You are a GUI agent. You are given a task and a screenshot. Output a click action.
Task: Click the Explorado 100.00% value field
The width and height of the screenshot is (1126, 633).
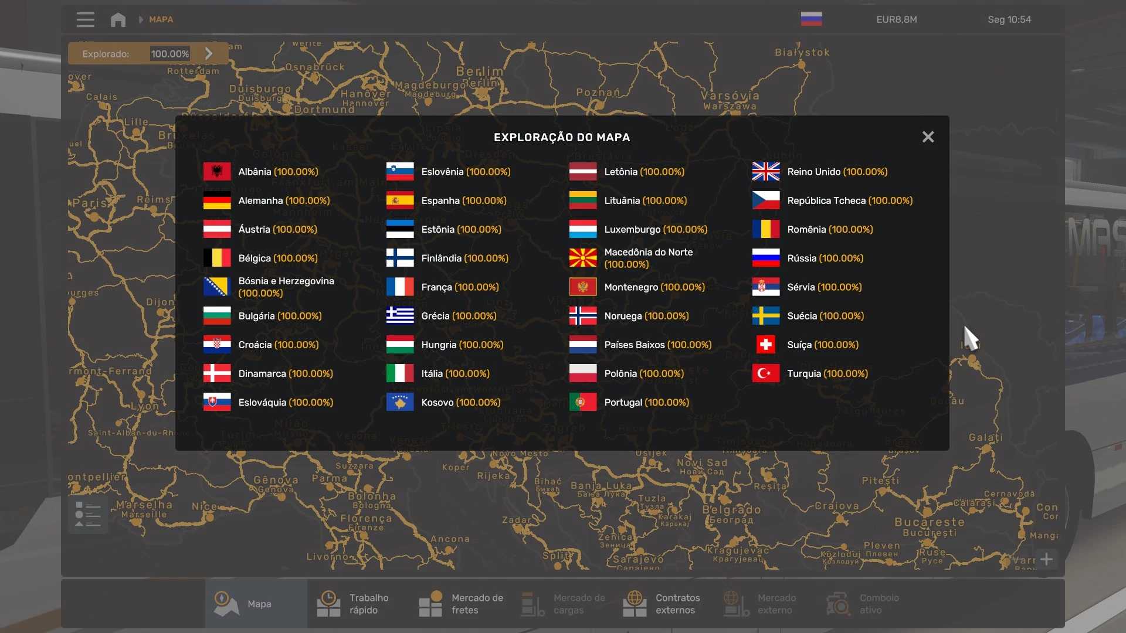coord(169,53)
